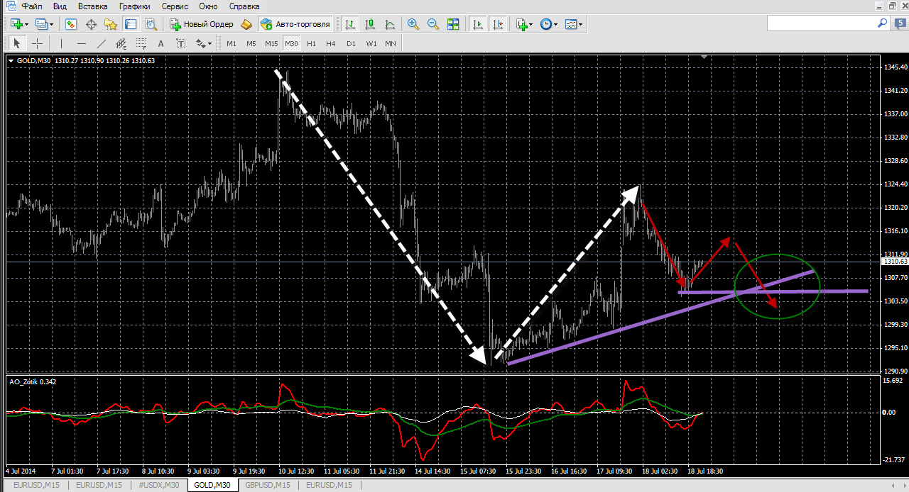909x492 pixels.
Task: Switch to the GBPUSD,M15 chart tab
Action: [x=268, y=486]
